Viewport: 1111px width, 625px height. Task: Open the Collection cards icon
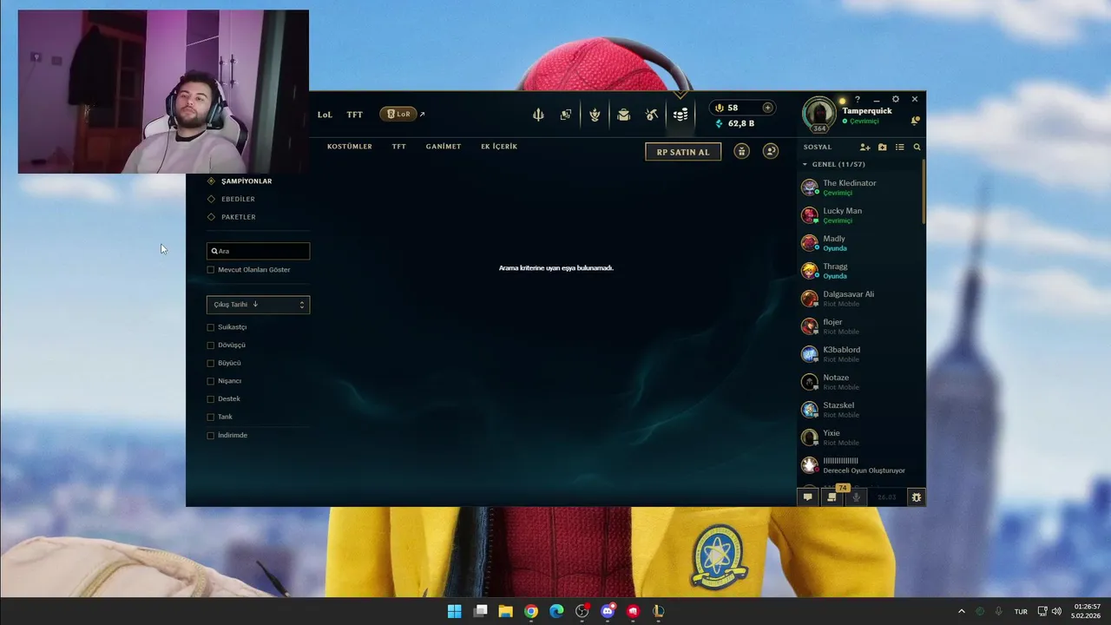coord(566,115)
